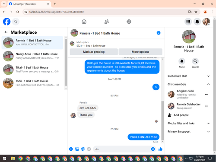The image size is (216, 162).
Task: Open a new Chrome tab
Action: [55, 4]
